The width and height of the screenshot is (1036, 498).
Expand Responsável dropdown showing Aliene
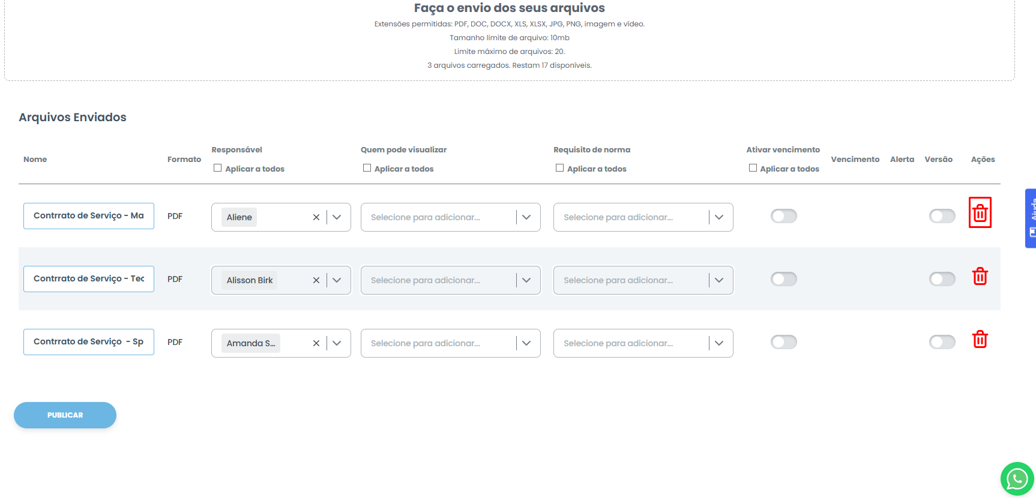(337, 217)
